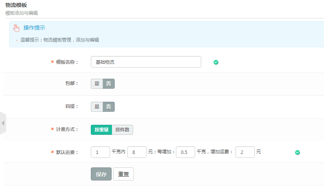324x187 pixels.
Task: Click the base fee field showing 8
Action: point(137,152)
